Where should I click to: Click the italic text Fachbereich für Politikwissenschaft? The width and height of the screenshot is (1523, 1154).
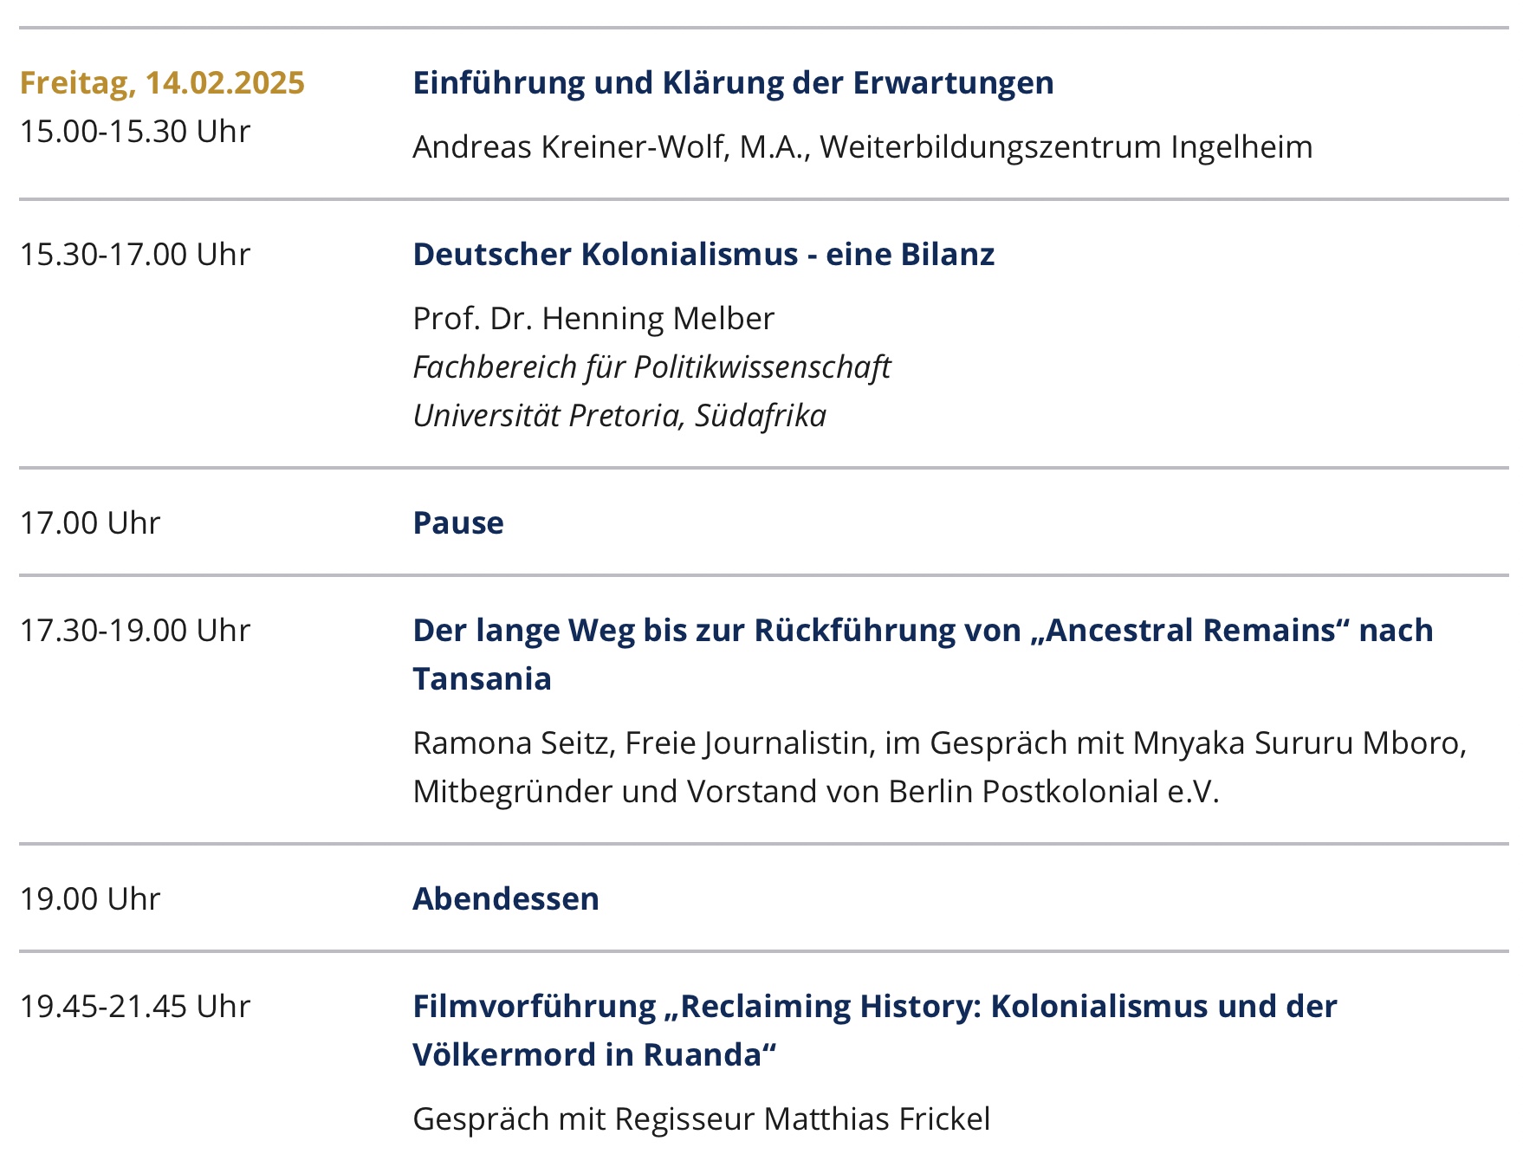pyautogui.click(x=651, y=367)
